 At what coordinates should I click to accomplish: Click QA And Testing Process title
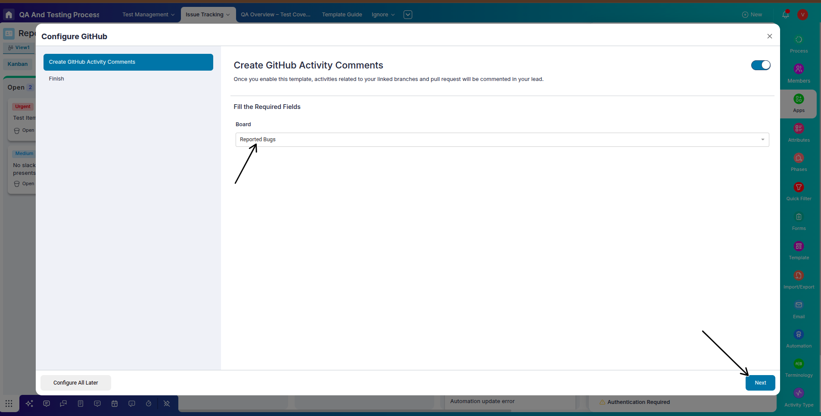coord(59,15)
